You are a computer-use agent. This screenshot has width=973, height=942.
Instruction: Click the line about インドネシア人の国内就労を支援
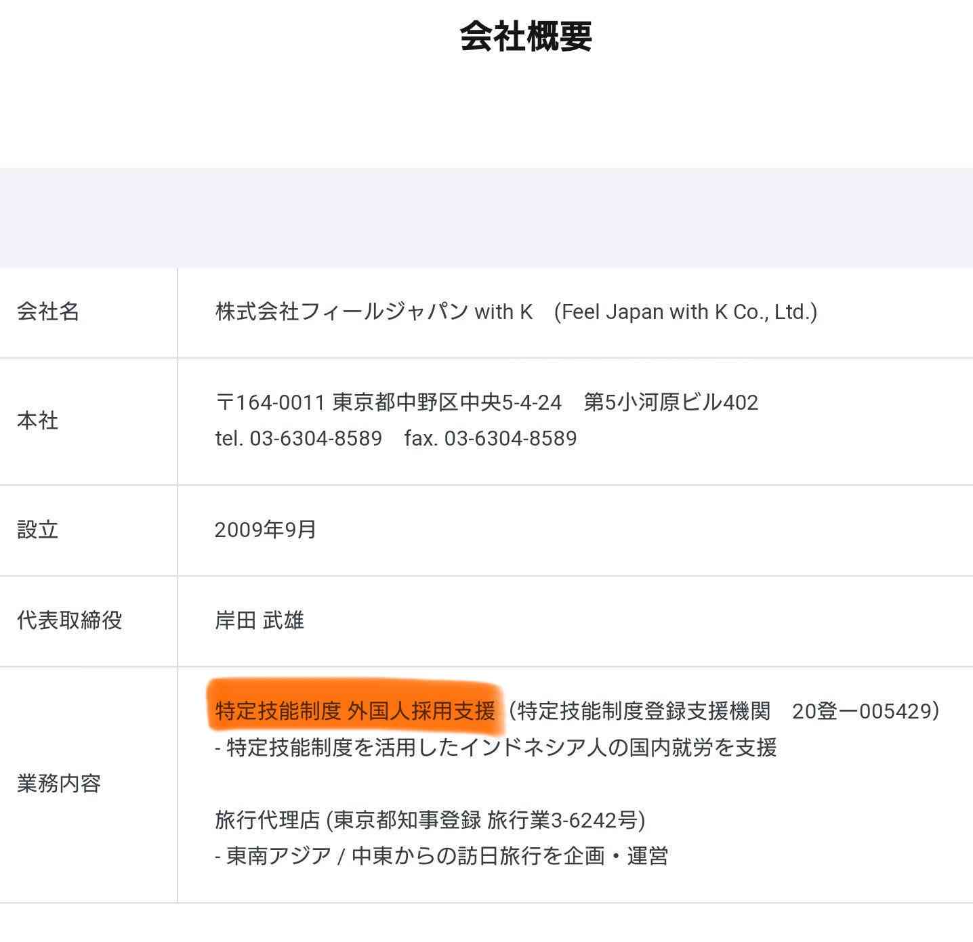tap(495, 748)
